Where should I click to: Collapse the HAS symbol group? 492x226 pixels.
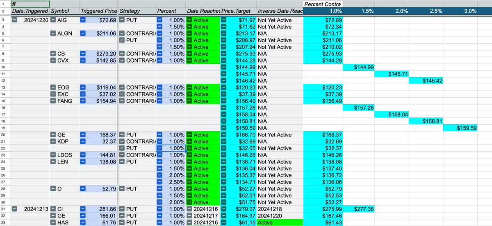pyautogui.click(x=53, y=222)
